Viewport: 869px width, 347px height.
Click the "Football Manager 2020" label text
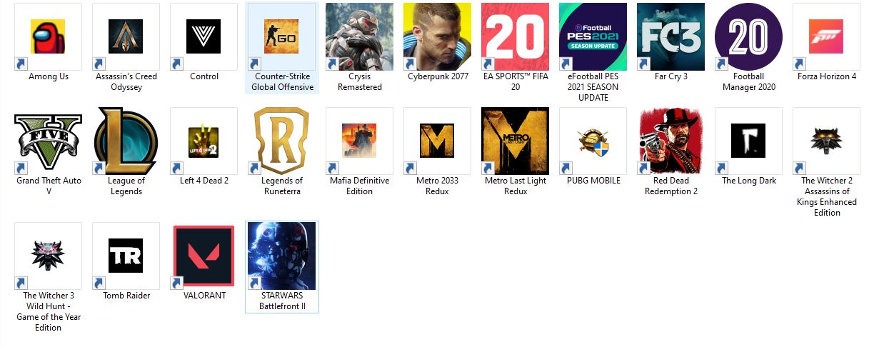point(748,82)
